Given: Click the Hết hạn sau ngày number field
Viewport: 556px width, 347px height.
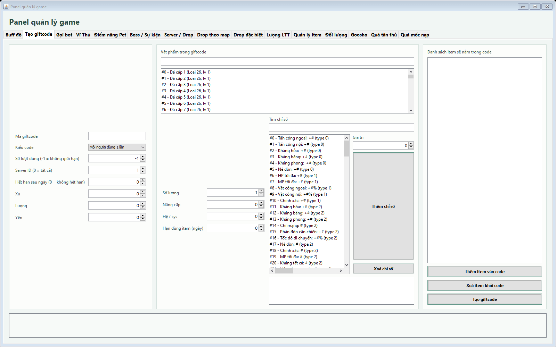Looking at the screenshot, I should coord(114,182).
